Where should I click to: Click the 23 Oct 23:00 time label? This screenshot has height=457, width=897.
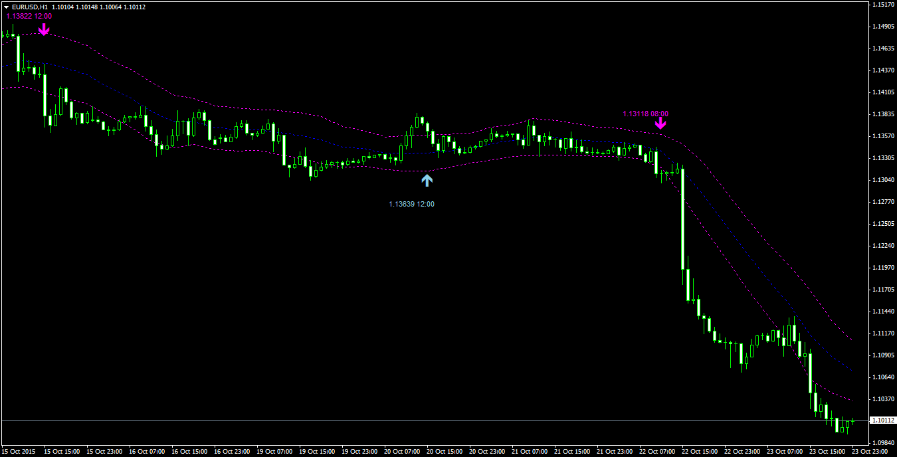(868, 451)
